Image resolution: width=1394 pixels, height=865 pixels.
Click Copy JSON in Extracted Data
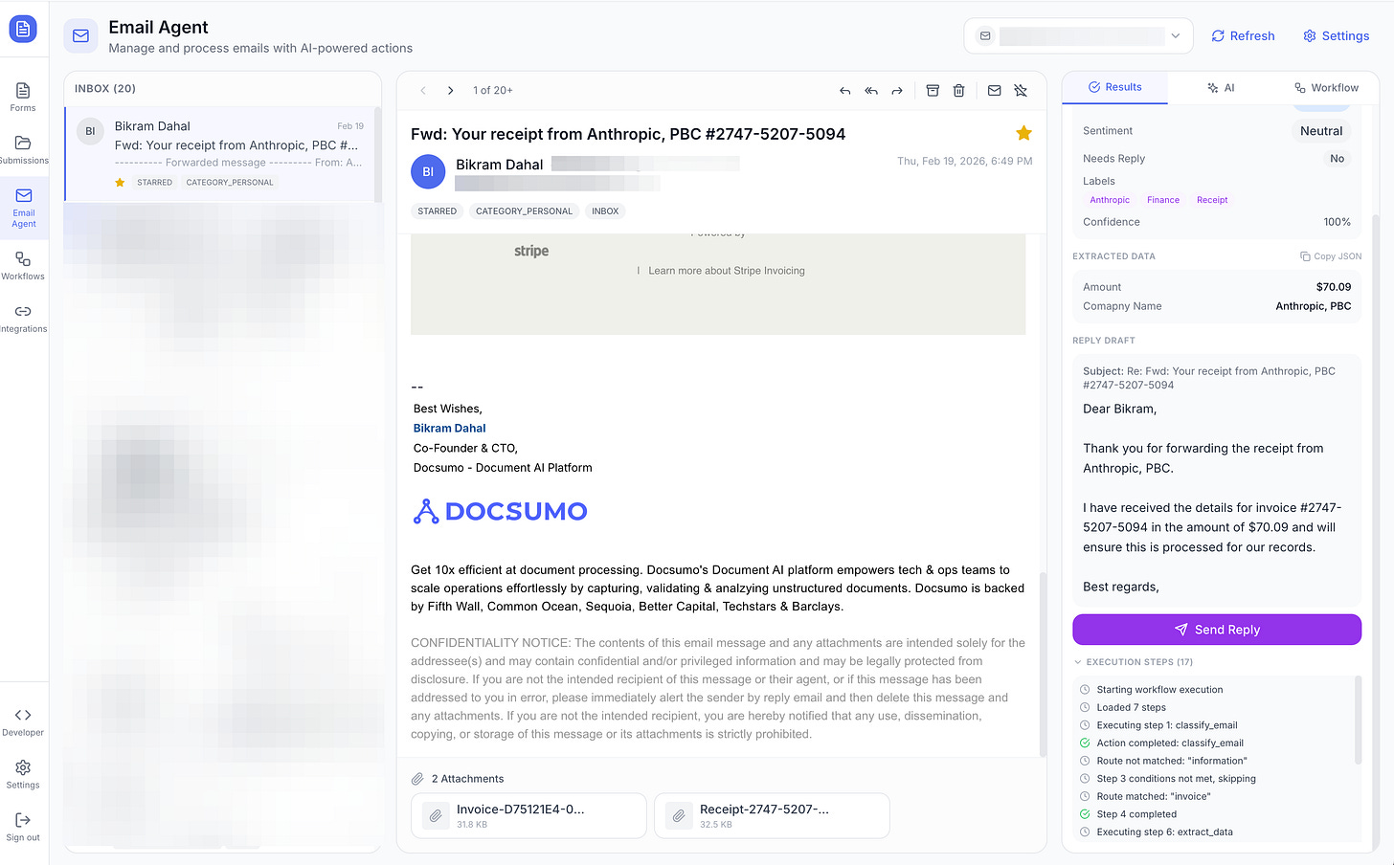1331,256
